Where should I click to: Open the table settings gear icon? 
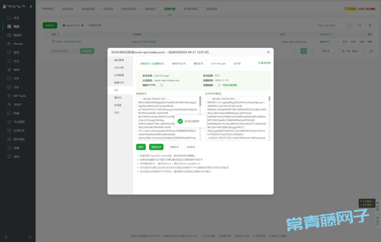click(370, 25)
